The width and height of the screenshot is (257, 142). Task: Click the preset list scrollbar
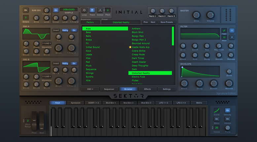pos(173,36)
